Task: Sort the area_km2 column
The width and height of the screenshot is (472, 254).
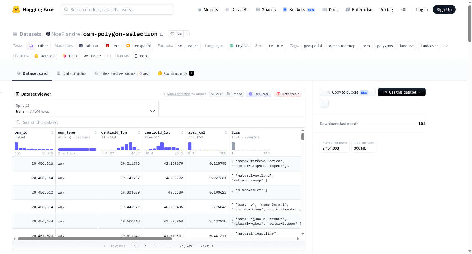Action: [226, 132]
